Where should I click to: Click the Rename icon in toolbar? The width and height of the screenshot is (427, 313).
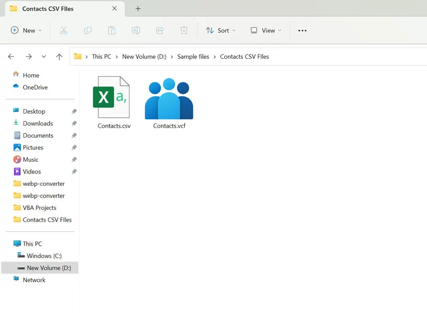[136, 30]
